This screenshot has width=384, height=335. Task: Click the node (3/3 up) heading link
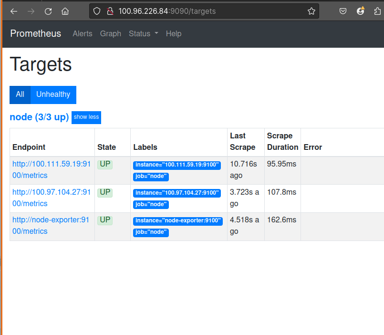point(39,117)
